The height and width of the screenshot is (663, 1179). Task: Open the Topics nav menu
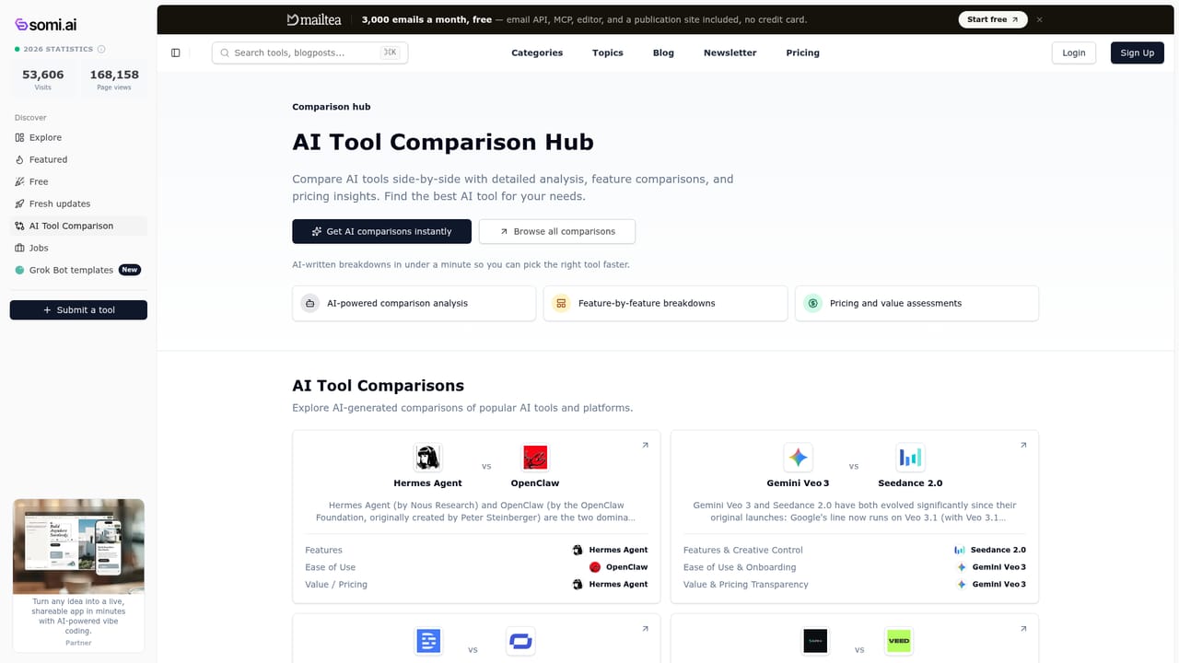click(608, 52)
